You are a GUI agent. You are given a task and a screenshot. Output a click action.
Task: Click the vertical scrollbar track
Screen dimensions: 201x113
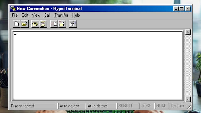188,66
